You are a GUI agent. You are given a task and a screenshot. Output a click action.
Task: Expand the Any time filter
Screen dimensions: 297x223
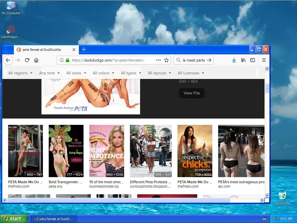tap(49, 73)
